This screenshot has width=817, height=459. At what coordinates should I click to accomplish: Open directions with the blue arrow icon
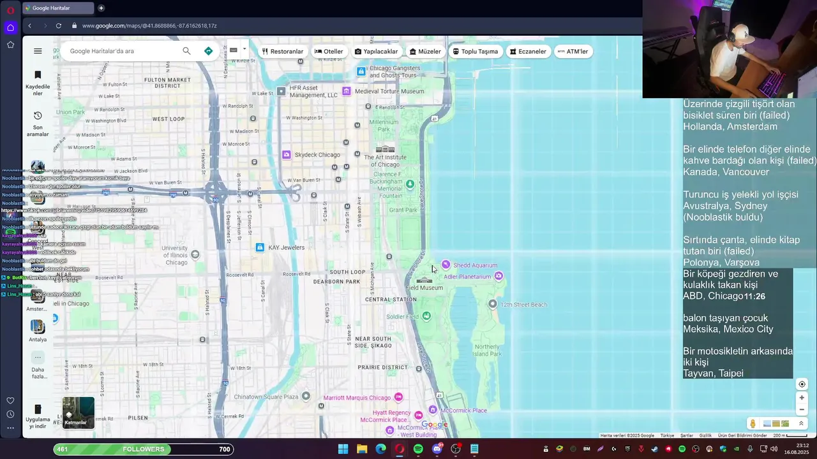click(x=208, y=51)
